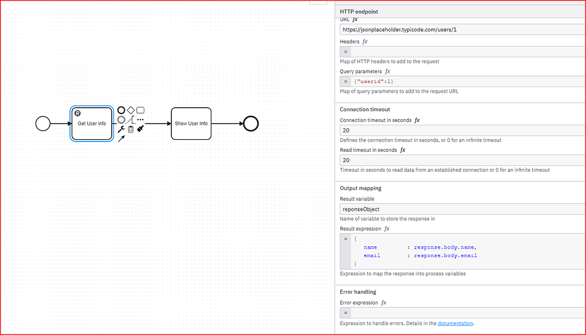Viewport: 586px width, 335px height.
Task: Click 'Map of HTTP headers to add' description
Action: click(390, 62)
